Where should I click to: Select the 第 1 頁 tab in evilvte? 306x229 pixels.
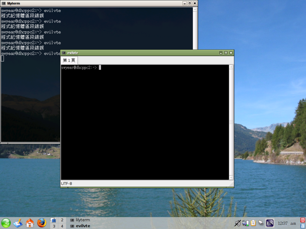(69, 60)
